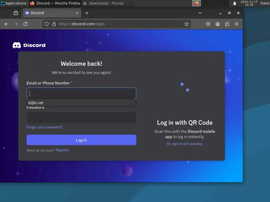The width and height of the screenshot is (270, 202).
Task: Go back to previous page in Firefox
Action: 6,24
